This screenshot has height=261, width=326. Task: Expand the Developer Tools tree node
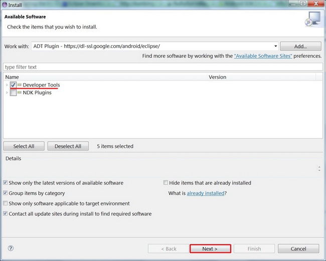pyautogui.click(x=7, y=85)
